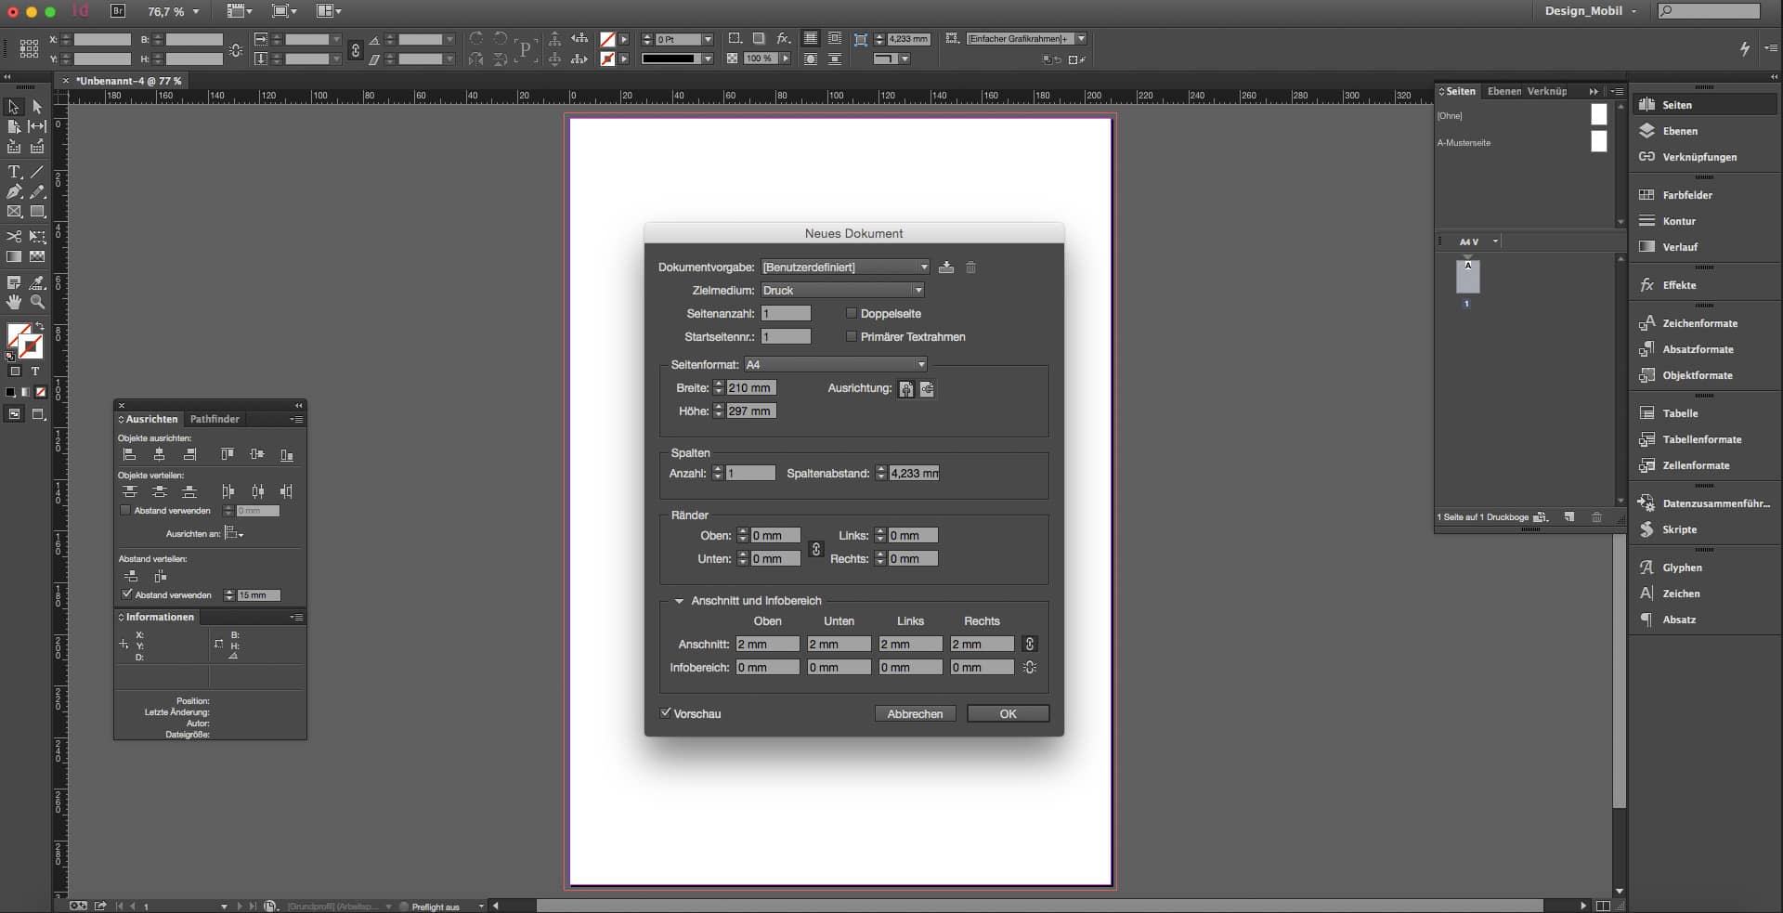Click the Abbrechen button
The image size is (1783, 913).
915,714
